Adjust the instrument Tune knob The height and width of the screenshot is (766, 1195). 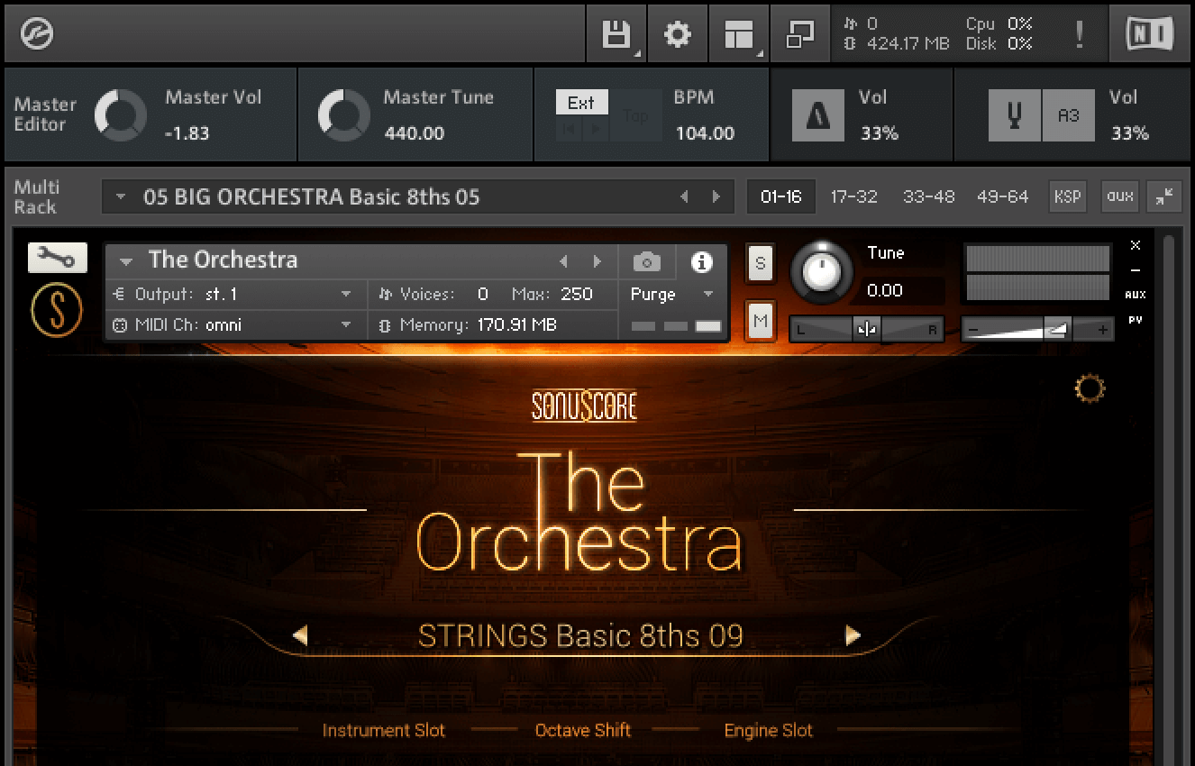[x=822, y=271]
